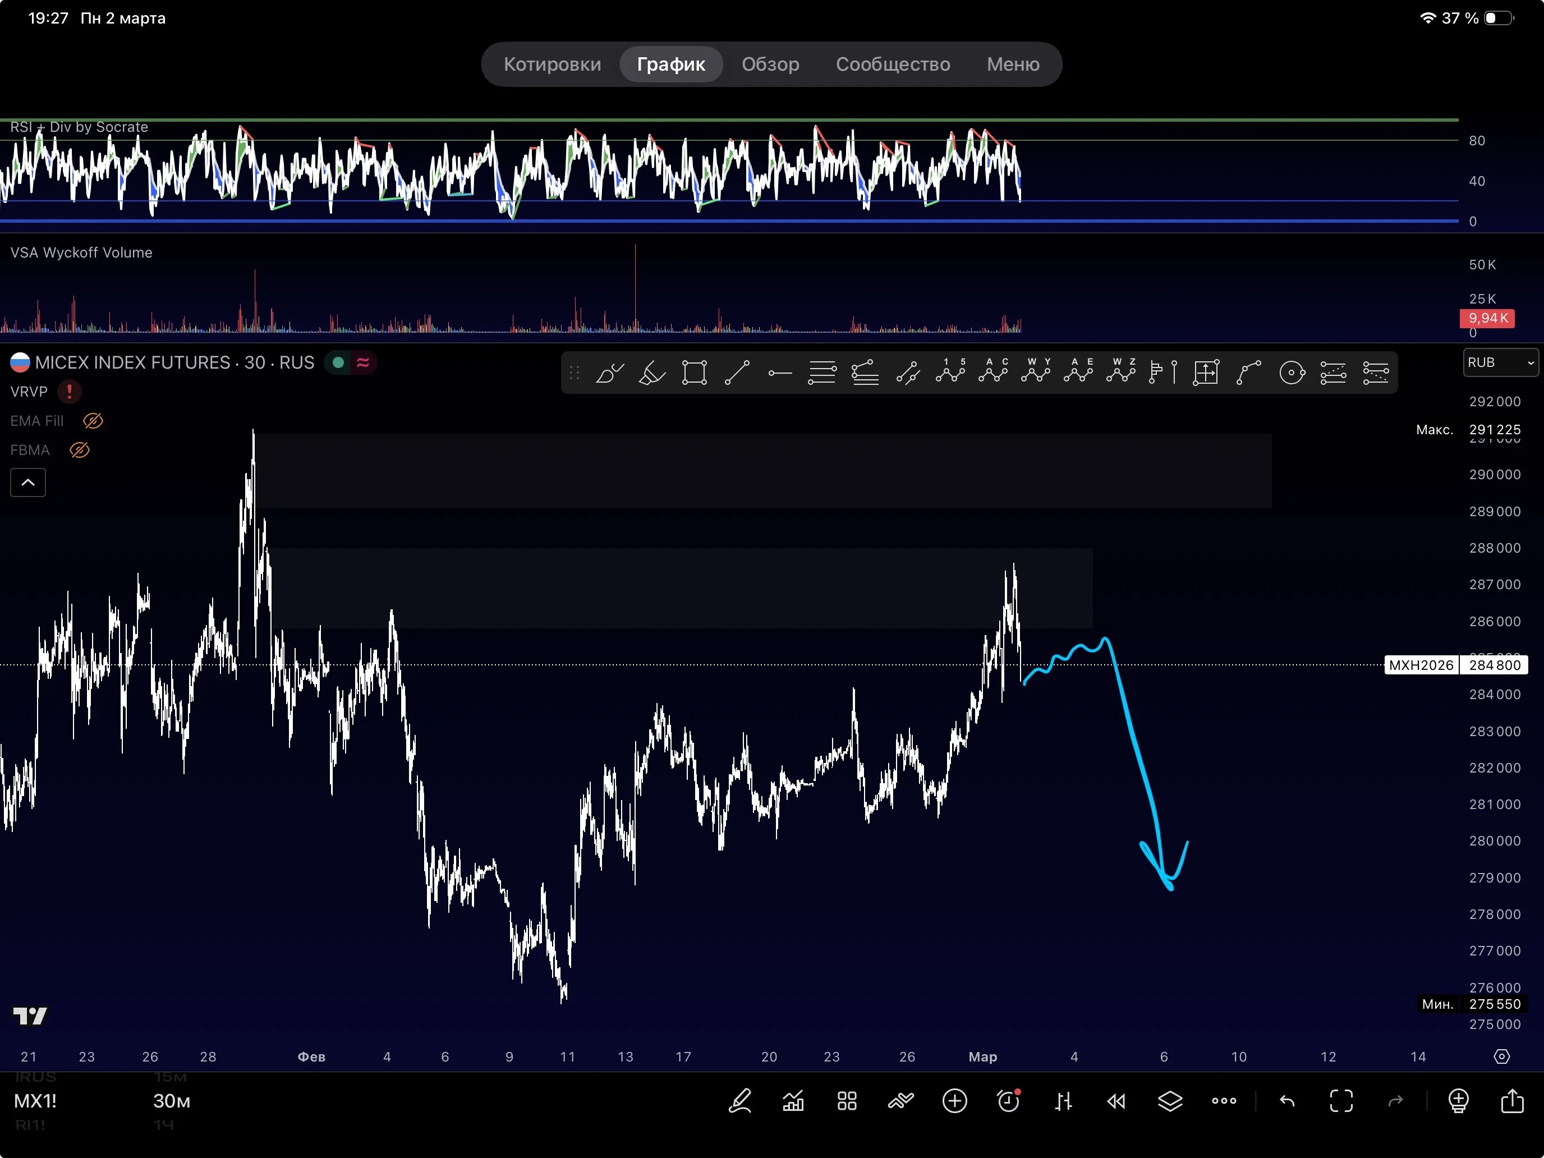Image resolution: width=1544 pixels, height=1158 pixels.
Task: Click the MXH2026 price label
Action: pyautogui.click(x=1421, y=665)
